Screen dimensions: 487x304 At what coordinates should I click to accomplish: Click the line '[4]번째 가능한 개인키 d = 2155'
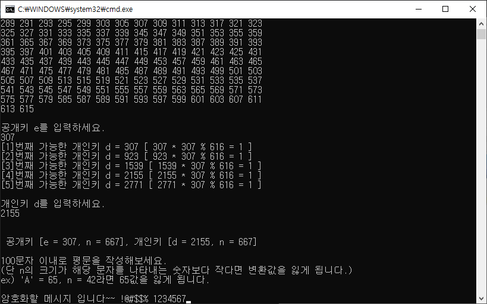131,176
